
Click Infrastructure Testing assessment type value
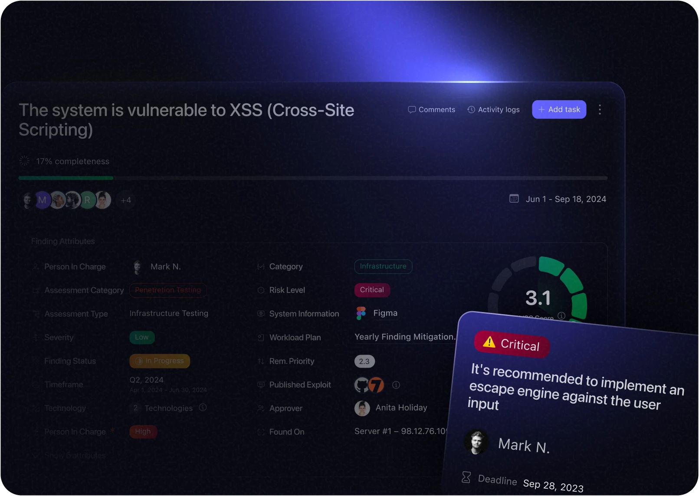pos(169,313)
